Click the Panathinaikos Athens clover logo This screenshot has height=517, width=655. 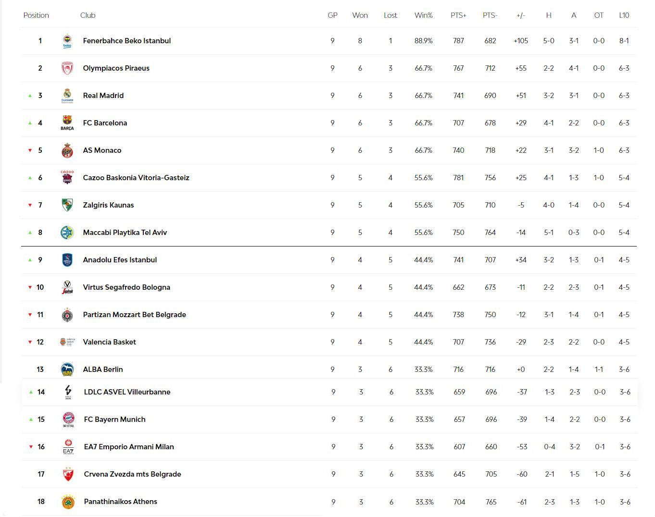(x=68, y=502)
